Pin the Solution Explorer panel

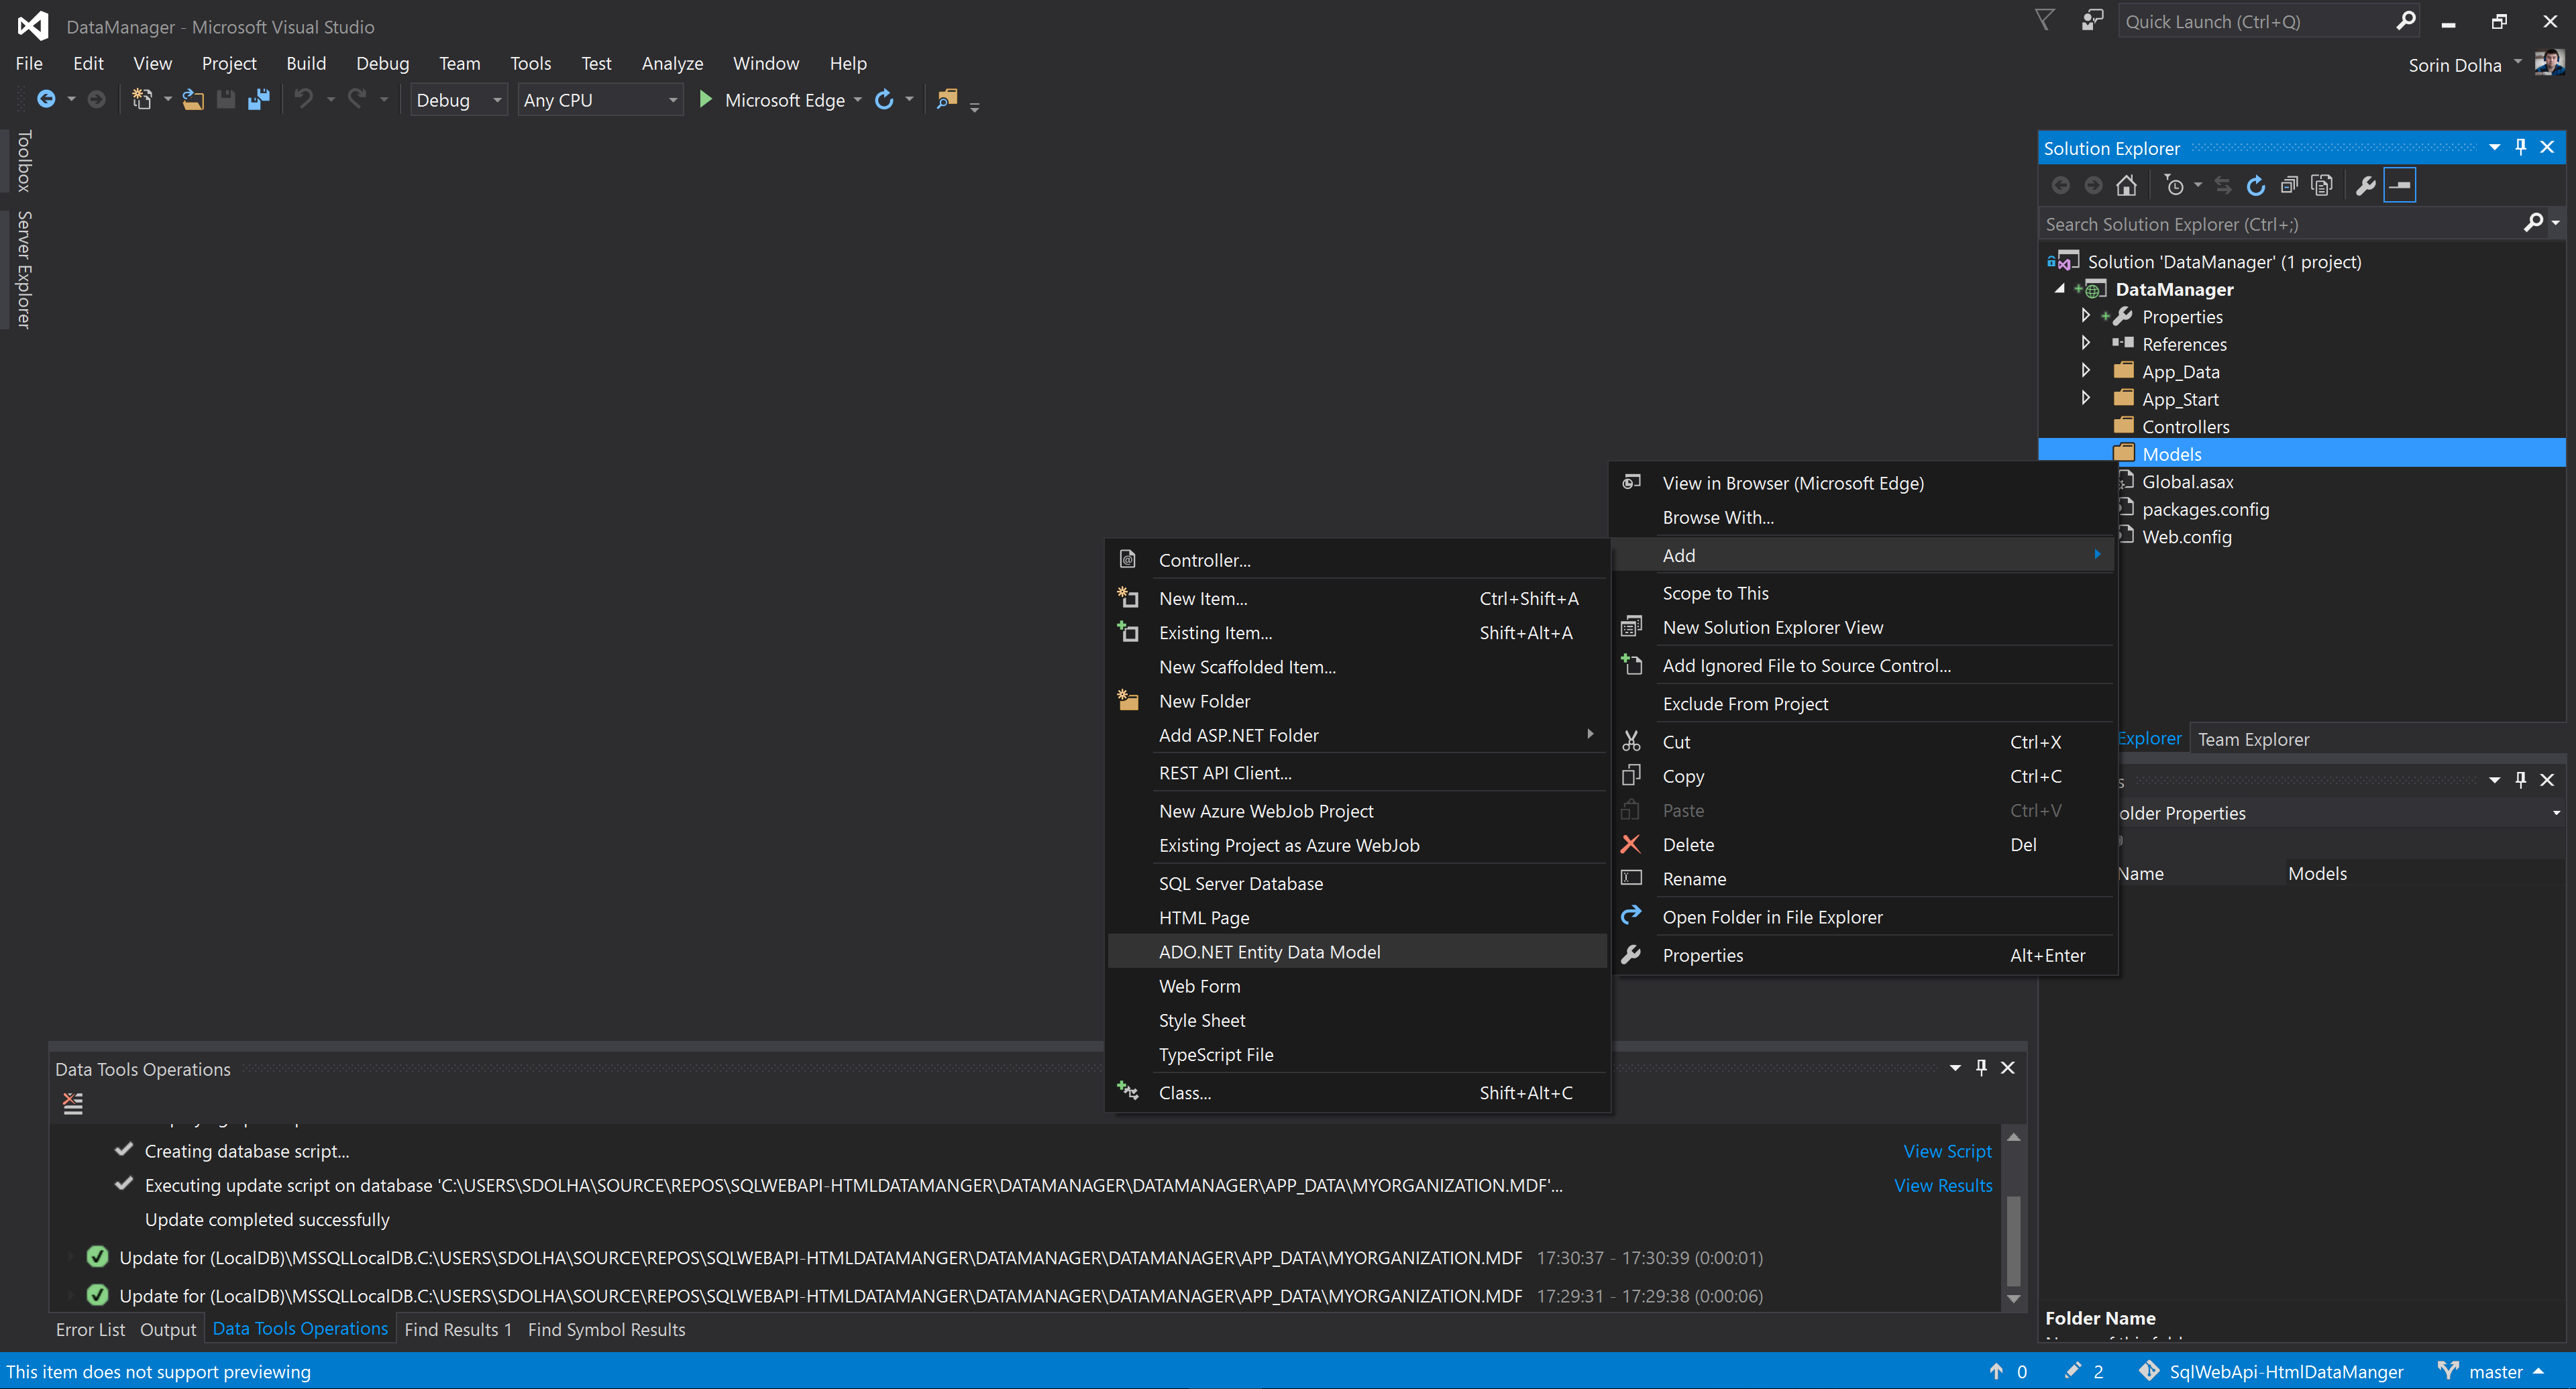pyautogui.click(x=2520, y=148)
